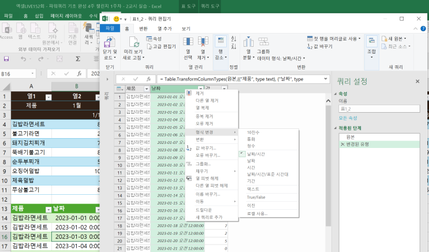429x252 pixels.
Task: Select the 원본 applied step
Action: (x=350, y=136)
